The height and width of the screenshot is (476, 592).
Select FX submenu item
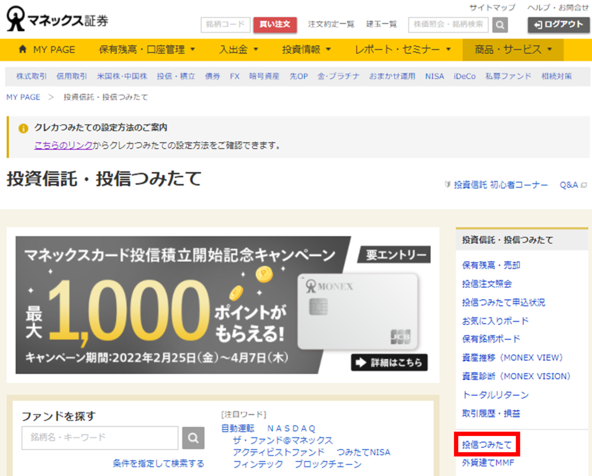[x=234, y=76]
